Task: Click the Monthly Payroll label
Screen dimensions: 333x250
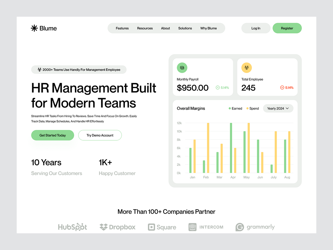Action: 188,79
